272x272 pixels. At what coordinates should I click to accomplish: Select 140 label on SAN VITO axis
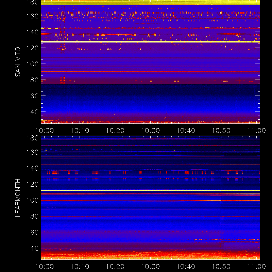coord(32,32)
